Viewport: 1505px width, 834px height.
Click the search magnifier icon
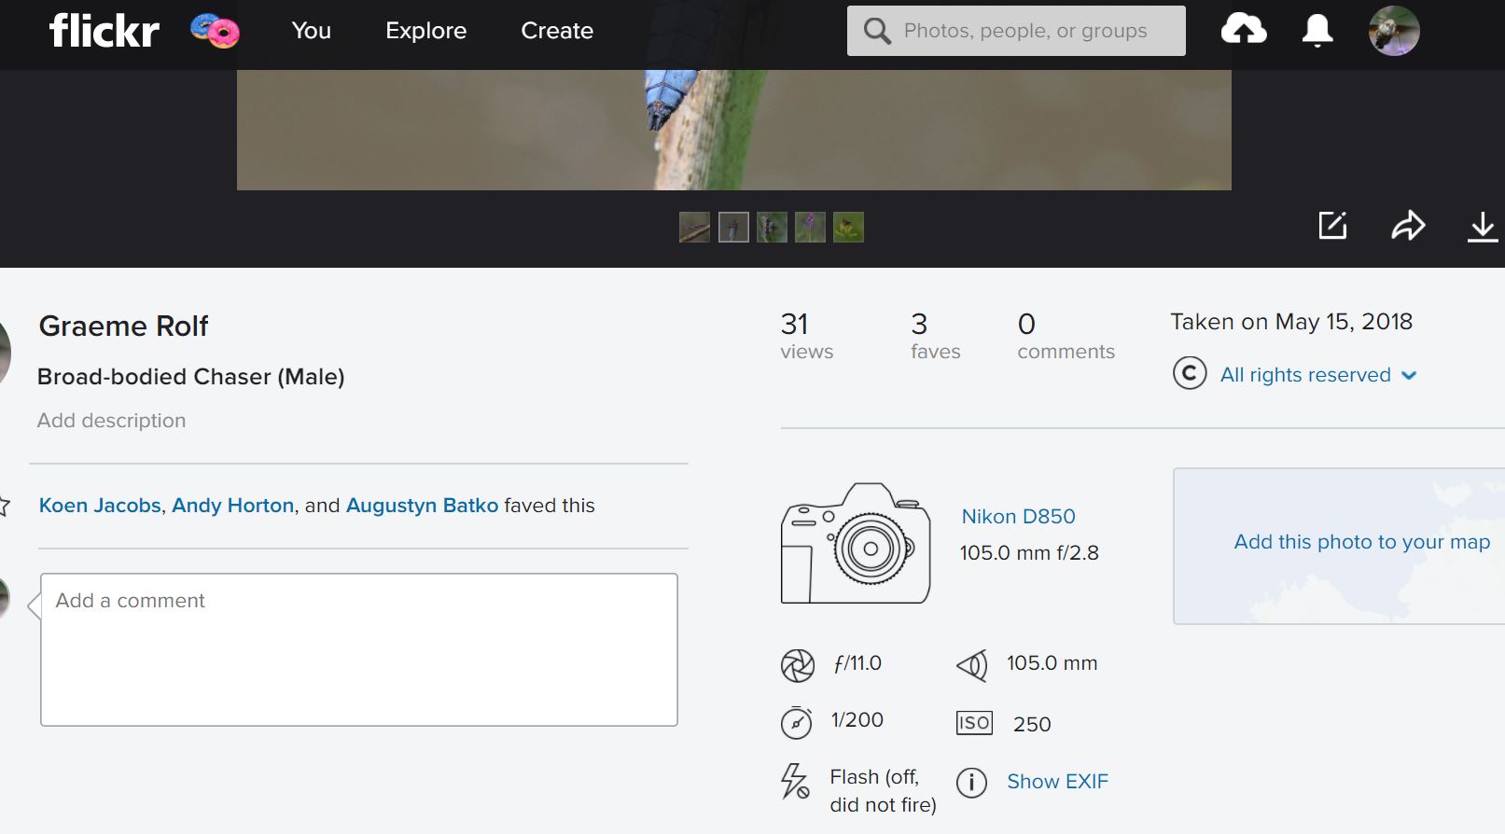877,31
